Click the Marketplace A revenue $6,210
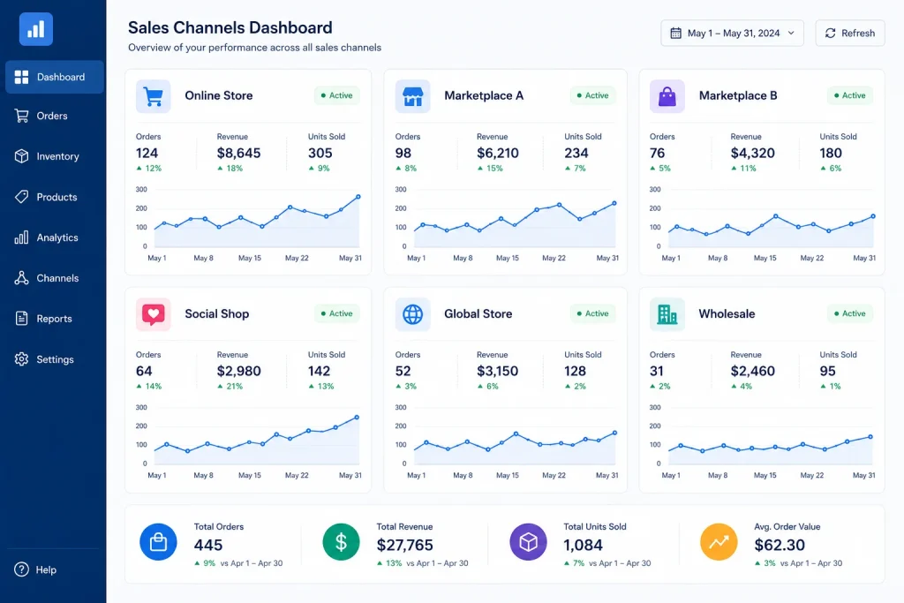The image size is (904, 603). [x=498, y=154]
